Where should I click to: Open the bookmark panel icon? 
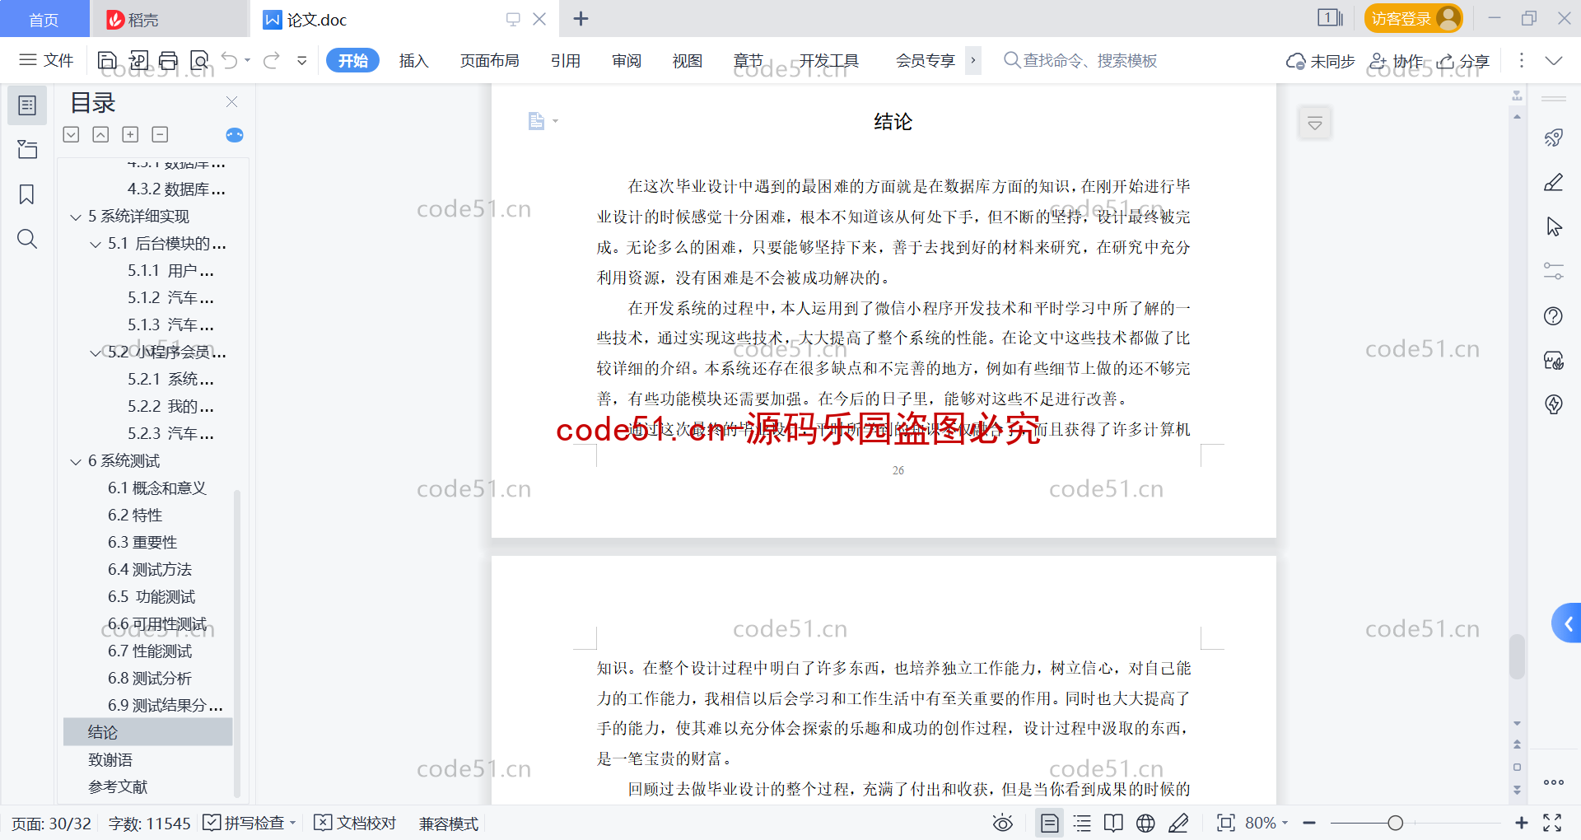pos(27,194)
